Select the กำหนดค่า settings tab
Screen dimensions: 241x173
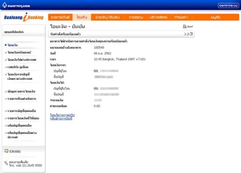coord(181,17)
